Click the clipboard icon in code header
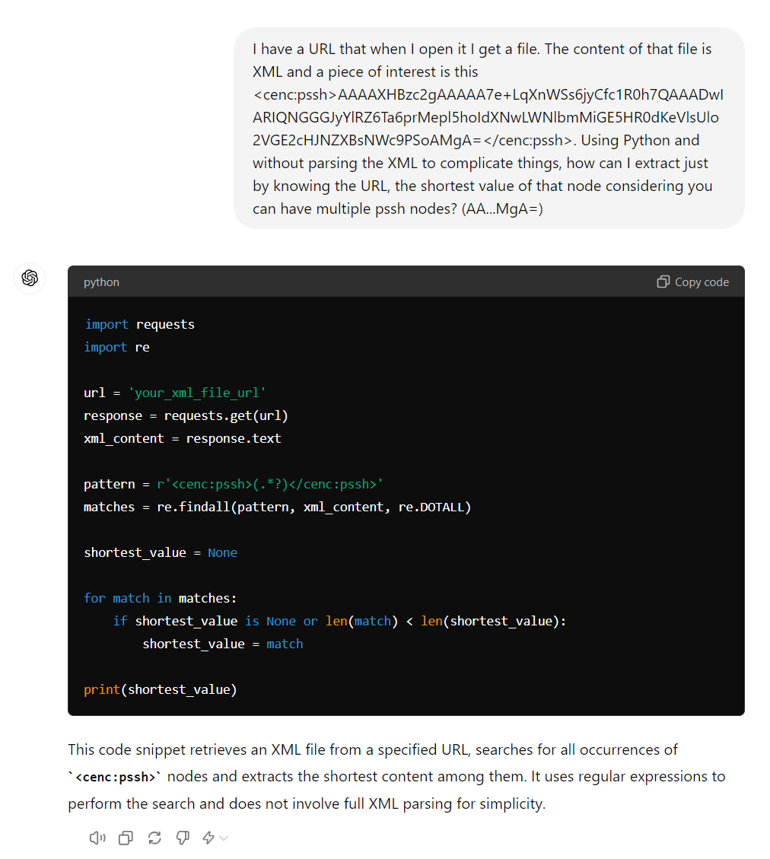This screenshot has width=770, height=859. click(663, 282)
